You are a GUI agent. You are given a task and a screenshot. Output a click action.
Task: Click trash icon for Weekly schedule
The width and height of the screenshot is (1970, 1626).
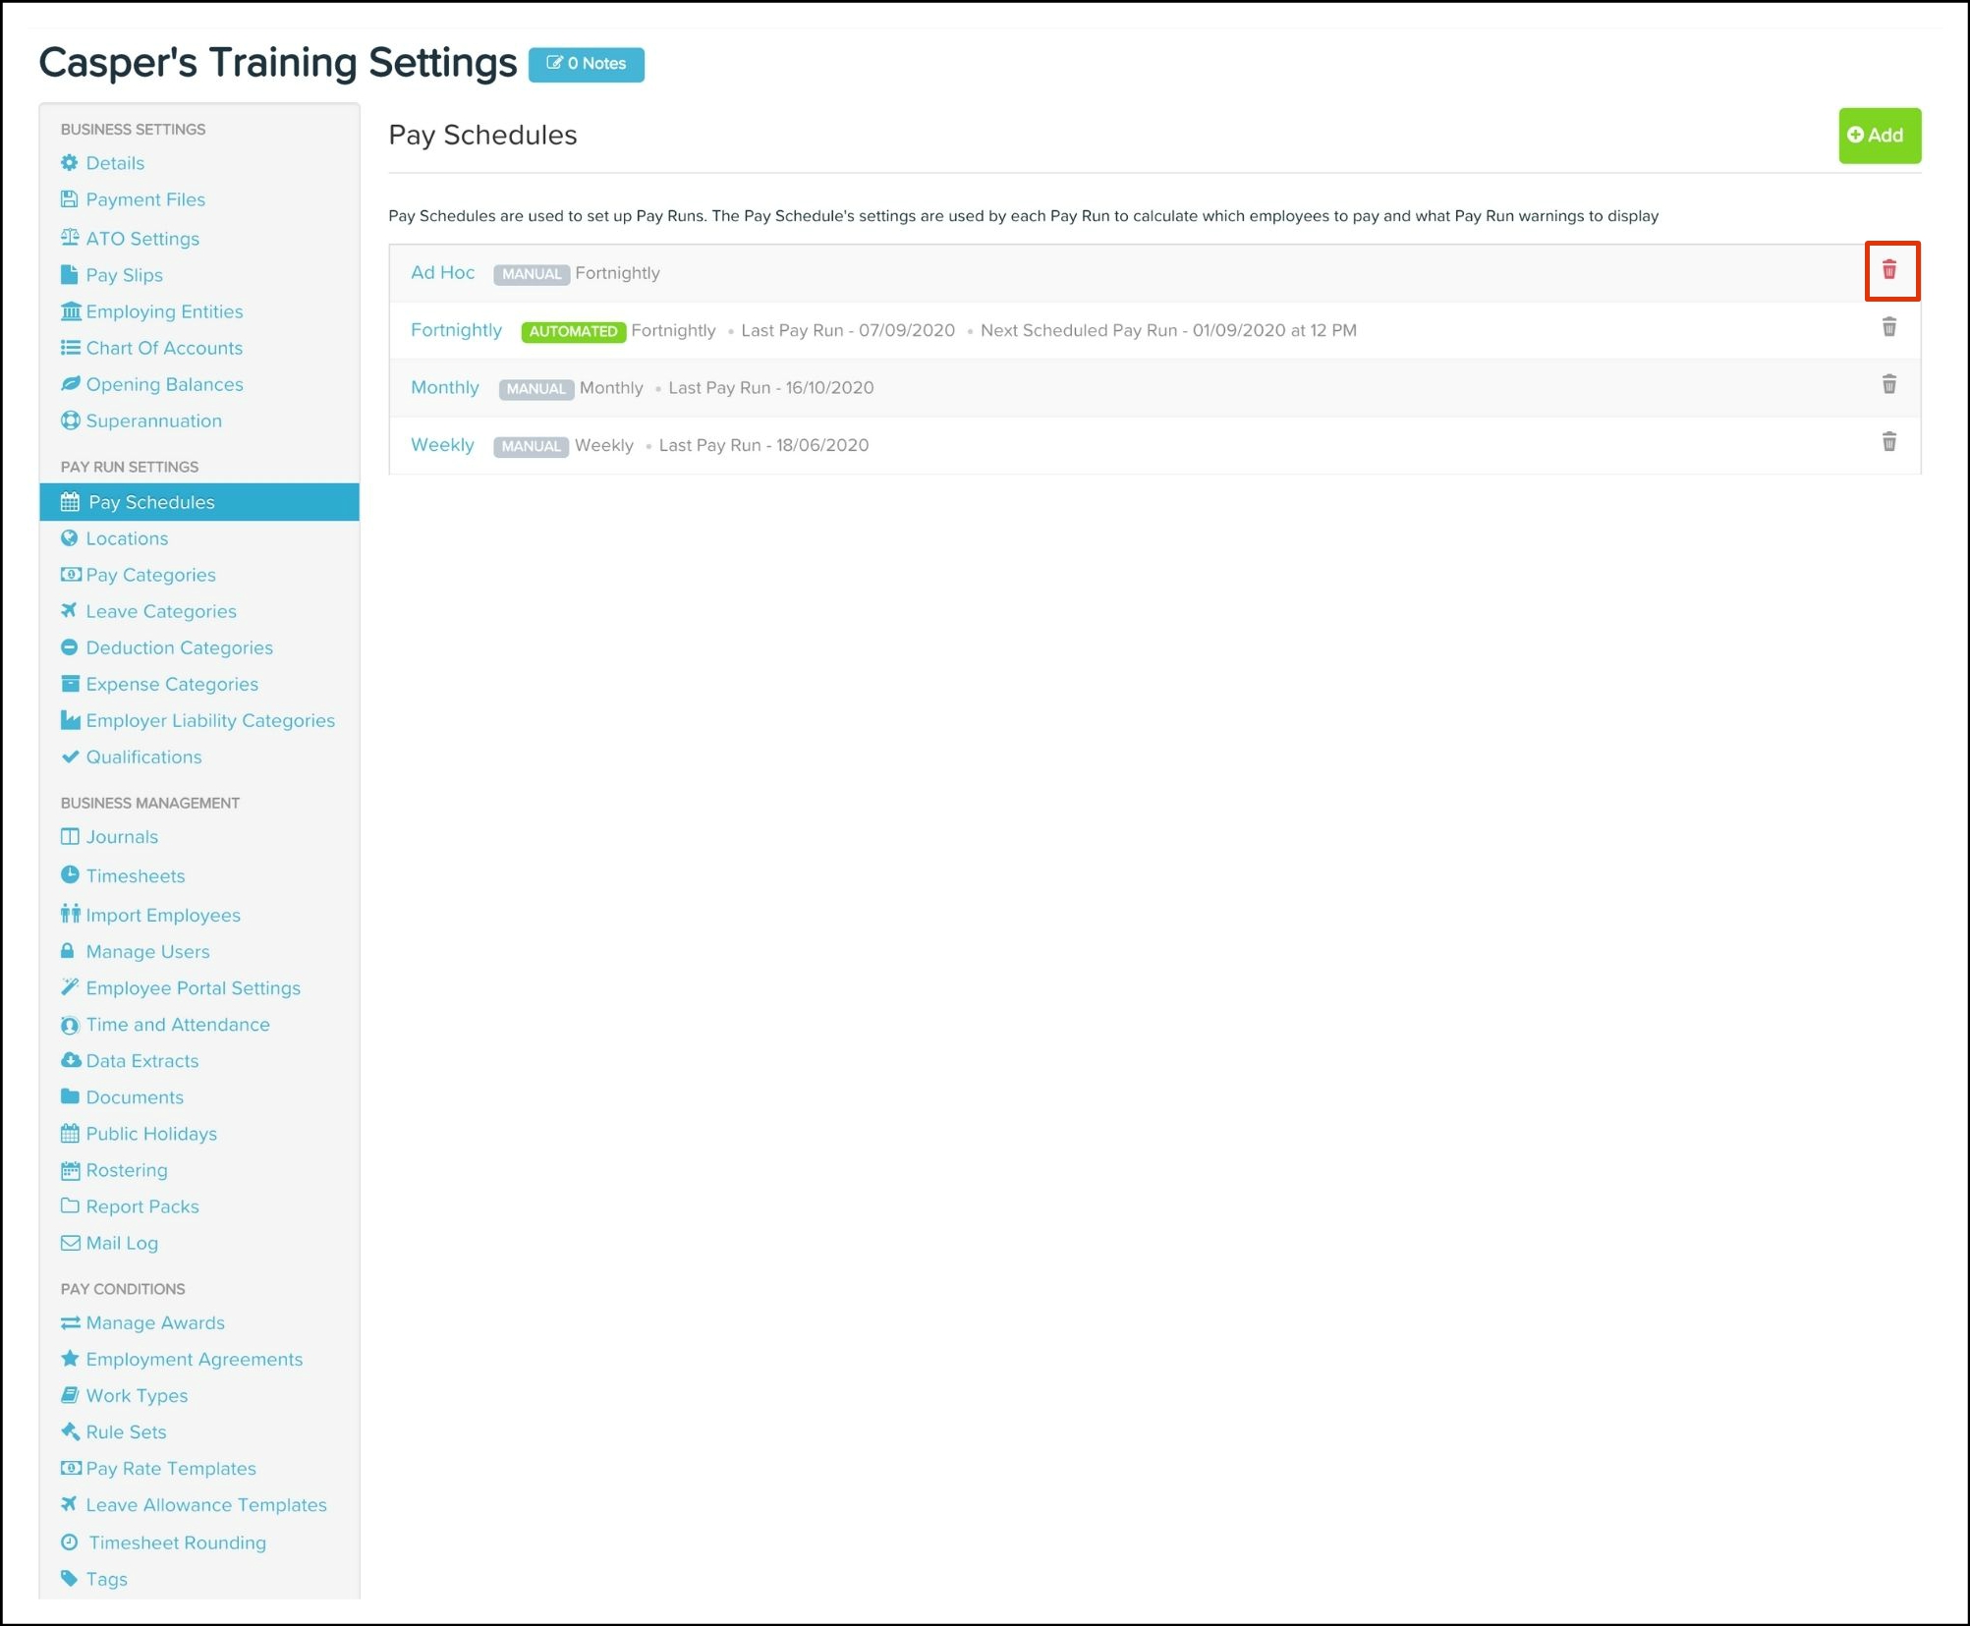tap(1888, 442)
